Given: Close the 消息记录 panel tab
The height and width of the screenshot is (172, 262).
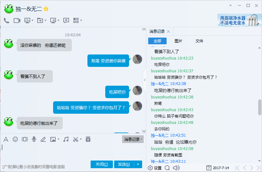Looking at the screenshot, I should pos(169,32).
